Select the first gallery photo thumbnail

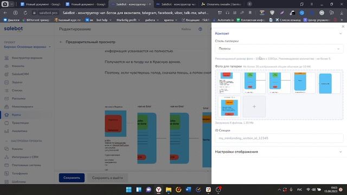pyautogui.click(x=229, y=83)
